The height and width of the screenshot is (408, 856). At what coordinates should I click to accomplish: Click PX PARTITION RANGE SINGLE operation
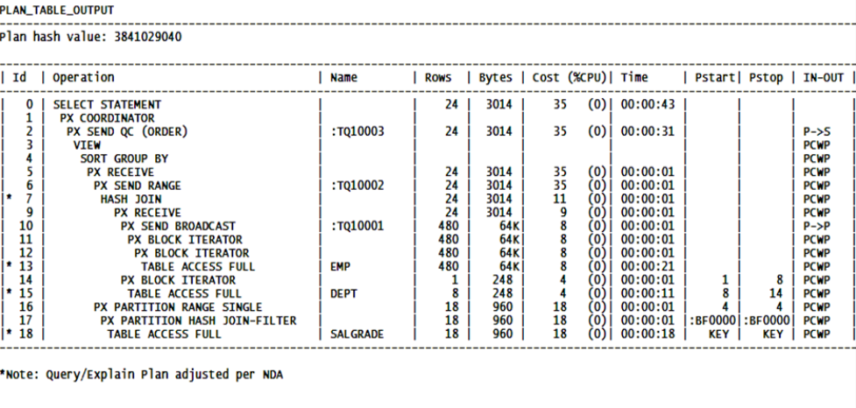click(178, 307)
